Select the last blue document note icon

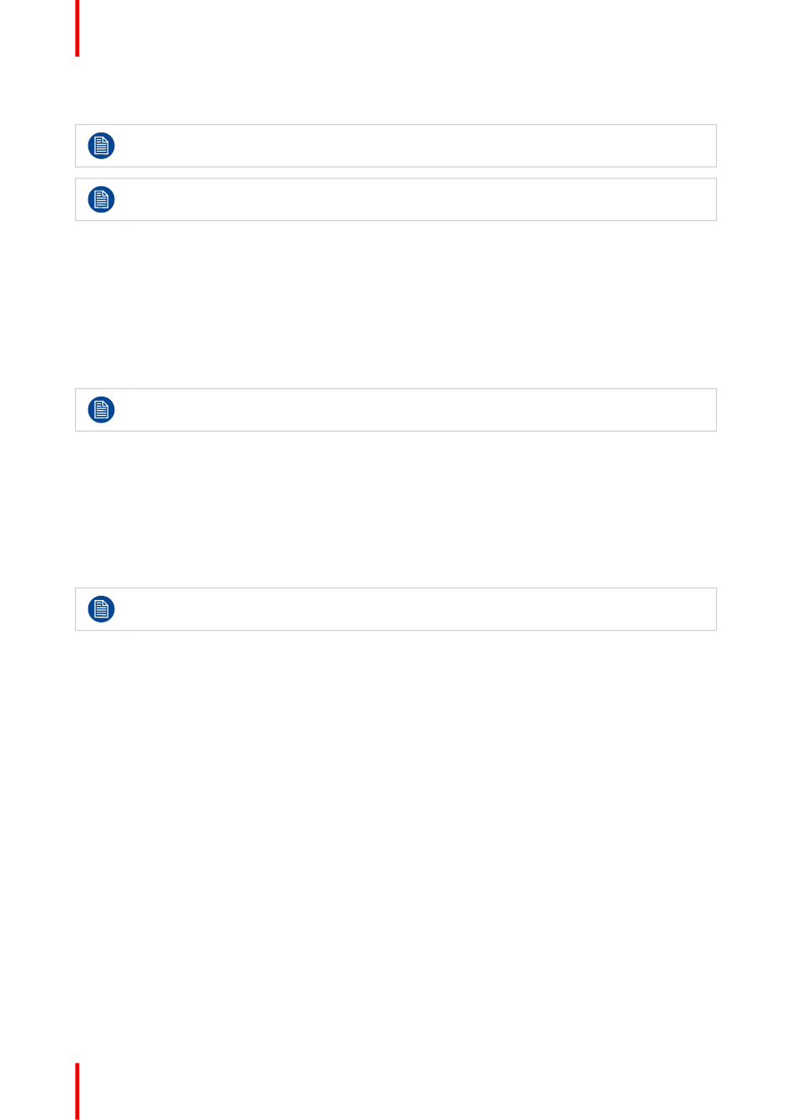coord(101,609)
